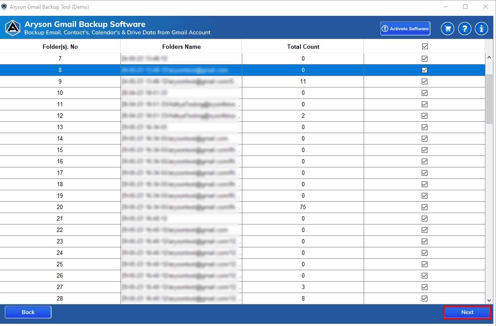Select the row numbered 7
Viewport: 496px width, 326px height.
243,58
